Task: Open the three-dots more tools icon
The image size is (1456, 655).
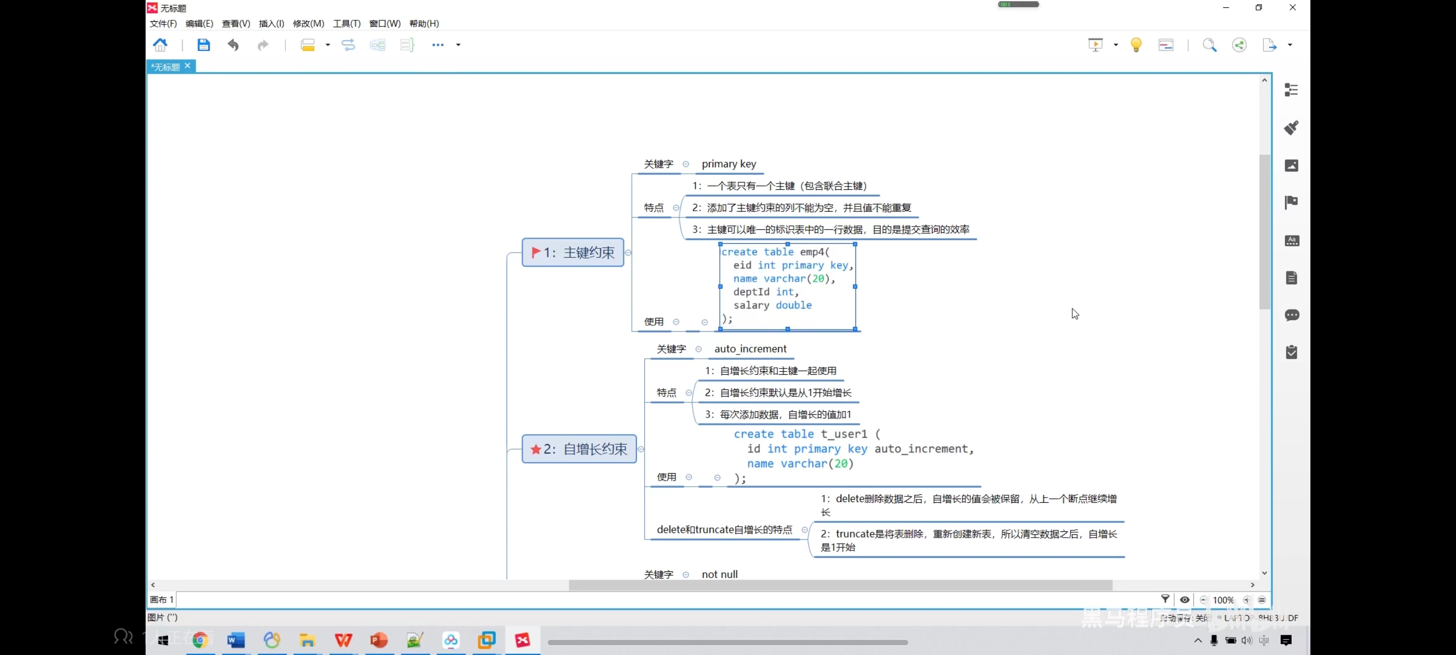Action: pos(438,45)
